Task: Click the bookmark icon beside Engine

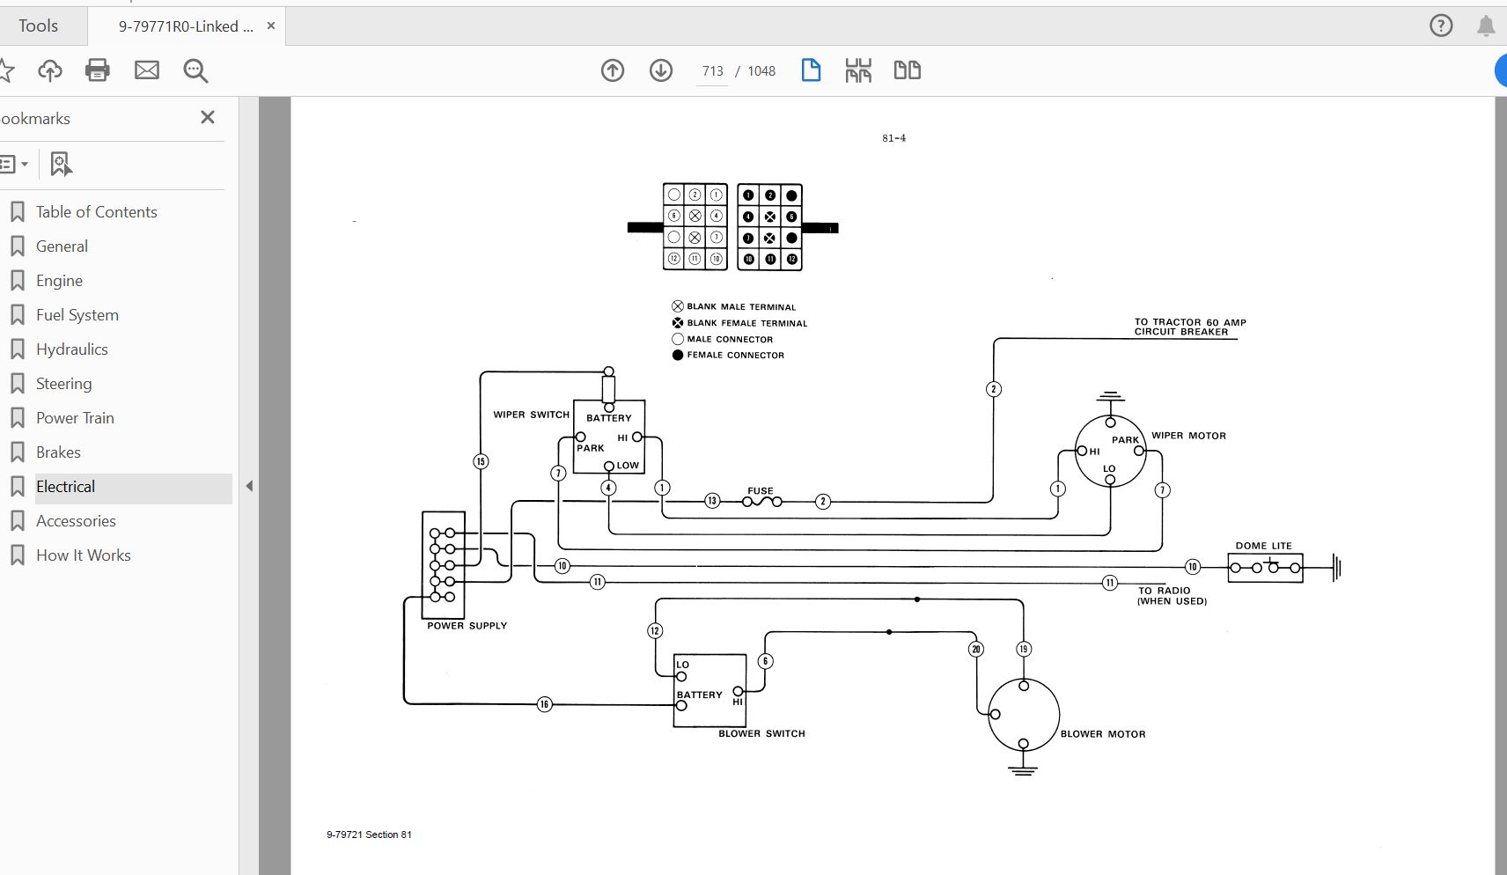Action: pos(17,281)
